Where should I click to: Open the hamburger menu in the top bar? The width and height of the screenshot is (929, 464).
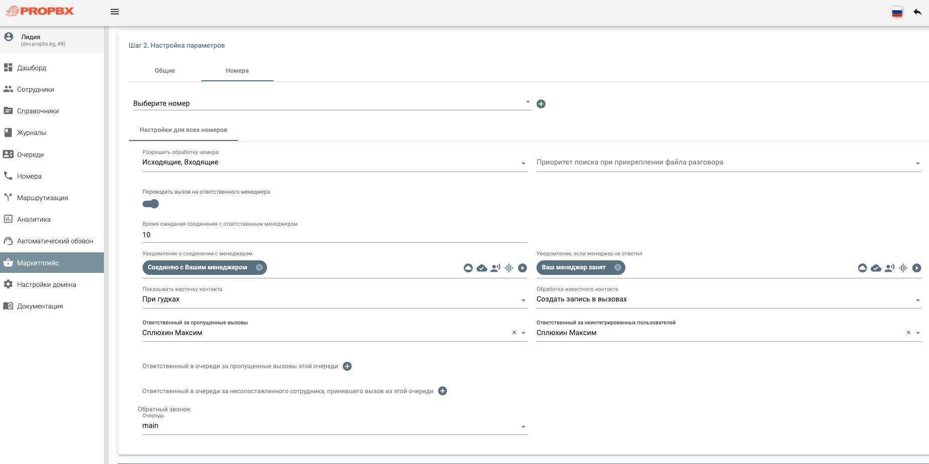pyautogui.click(x=115, y=12)
